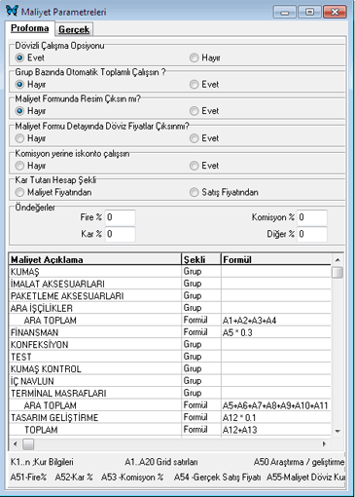
Task: Click the Fire % input field
Action: 120,217
